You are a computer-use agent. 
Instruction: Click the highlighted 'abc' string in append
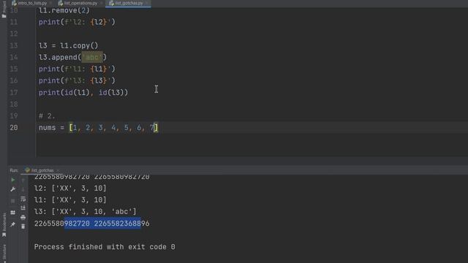point(92,57)
